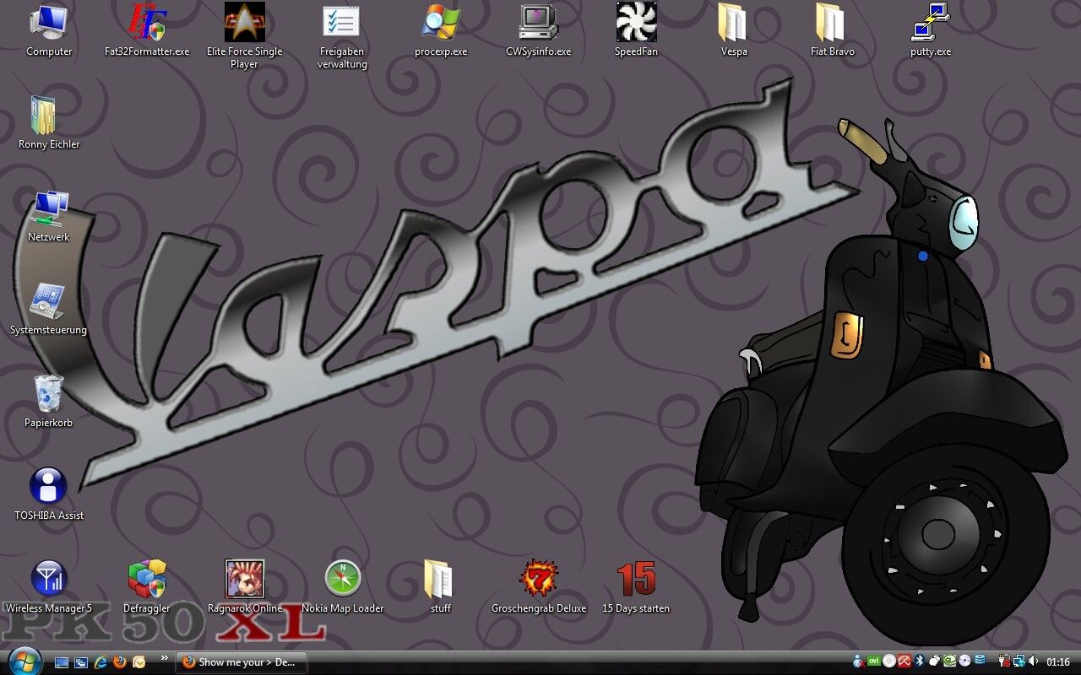Screen dimensions: 1081x675
Task: Click the Bluetooth tray icon
Action: click(921, 661)
